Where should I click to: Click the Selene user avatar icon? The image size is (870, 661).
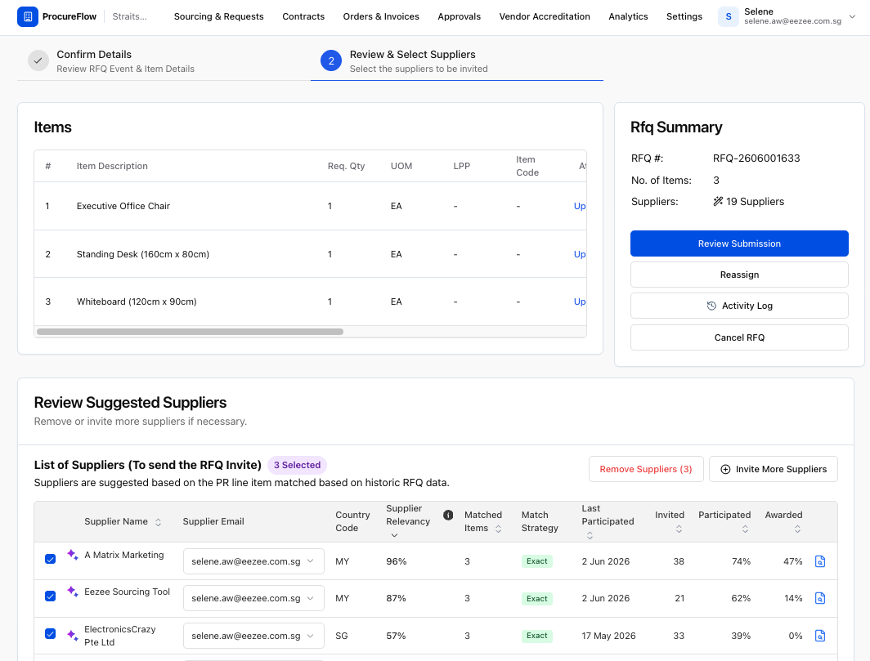coord(729,16)
